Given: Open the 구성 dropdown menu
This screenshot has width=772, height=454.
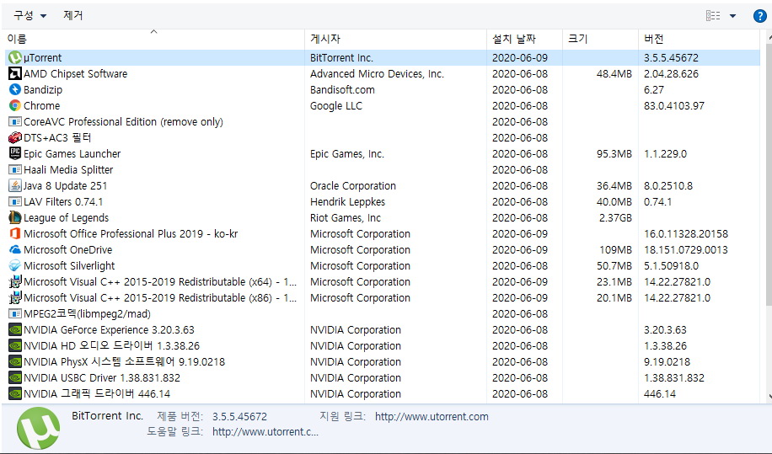Looking at the screenshot, I should pos(30,16).
